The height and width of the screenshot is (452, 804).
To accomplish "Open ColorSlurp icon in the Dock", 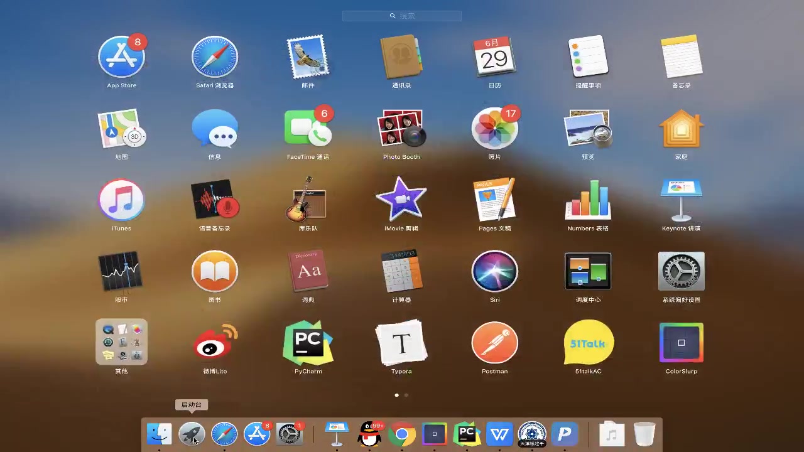I will tap(434, 434).
